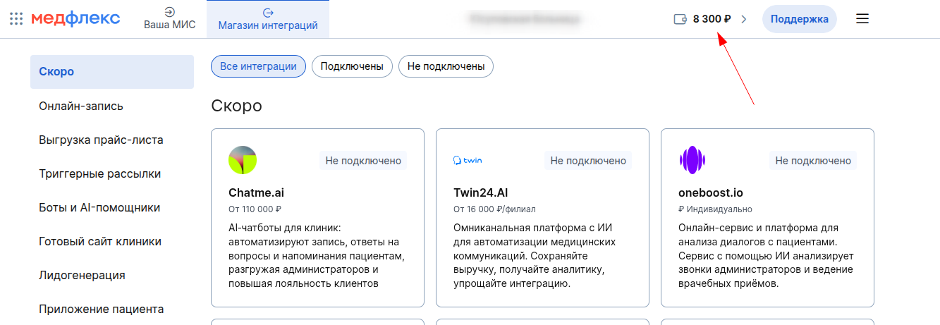Switch to Магазин интеграций tab
Image resolution: width=940 pixels, height=325 pixels.
(x=268, y=19)
